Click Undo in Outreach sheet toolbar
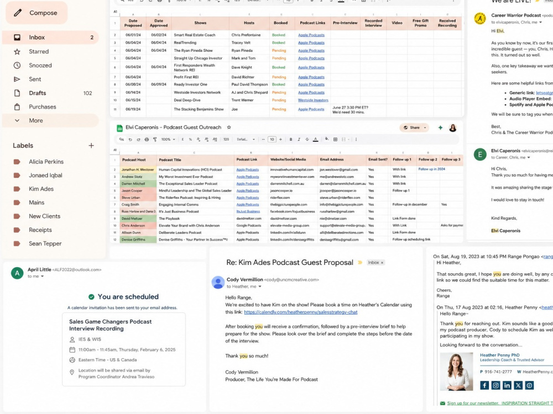Screen dimensions: 553x414 [x=130, y=140]
